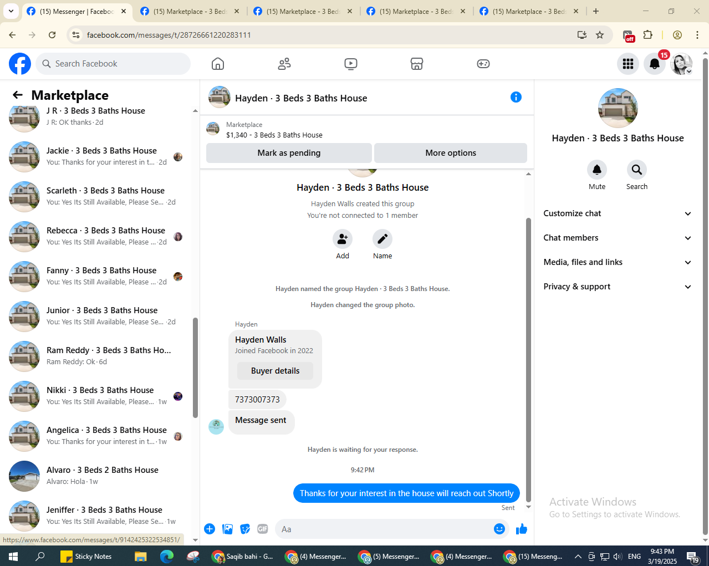Open the Jeniffer conversation
The width and height of the screenshot is (709, 566).
pos(96,516)
